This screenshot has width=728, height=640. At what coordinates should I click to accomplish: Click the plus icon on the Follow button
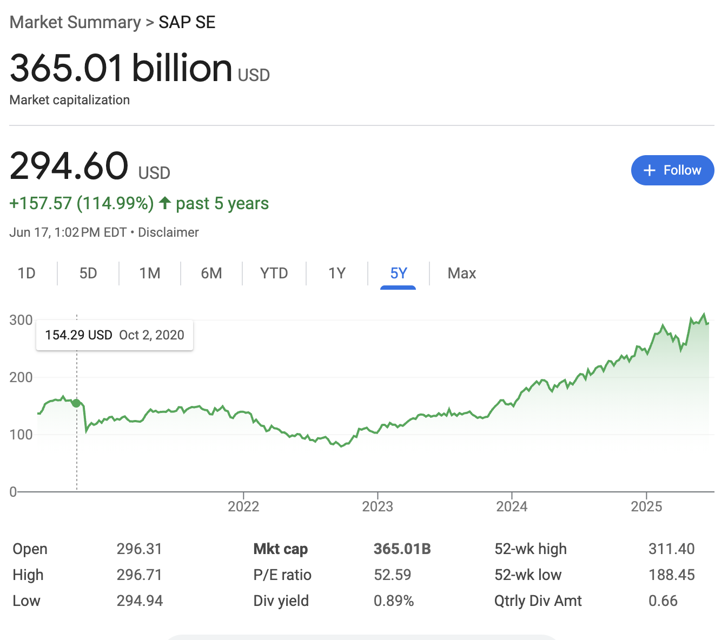(650, 170)
